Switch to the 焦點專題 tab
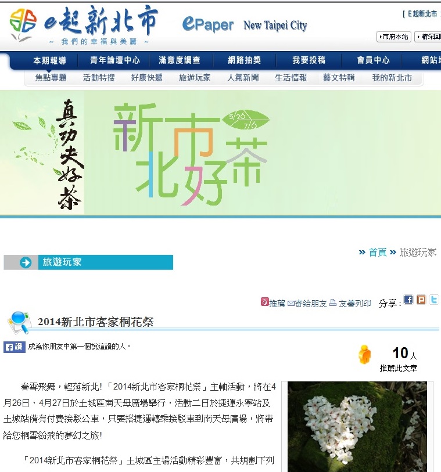The image size is (441, 472). point(51,78)
